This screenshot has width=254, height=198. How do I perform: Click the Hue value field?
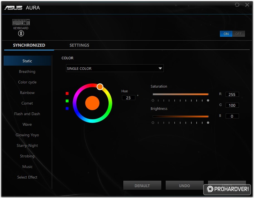pyautogui.click(x=128, y=98)
